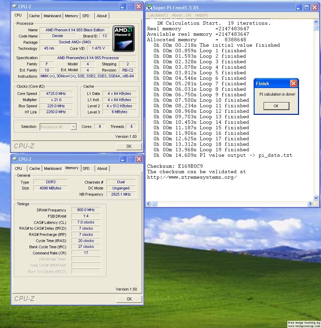321x328 pixels.
Task: Click the http://www.xtremesystems.org/ text line
Action: pyautogui.click(x=192, y=177)
